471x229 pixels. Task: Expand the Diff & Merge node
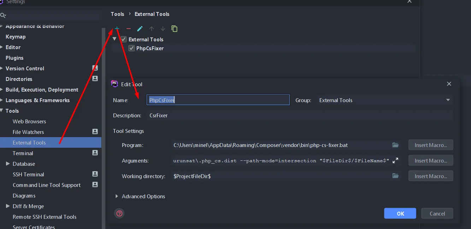(8, 206)
